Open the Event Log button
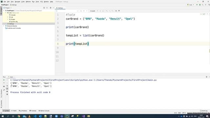Viewport: 210px width, 118px height. coord(203,111)
